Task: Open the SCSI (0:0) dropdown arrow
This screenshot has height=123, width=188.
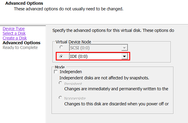Action: [x=125, y=47]
